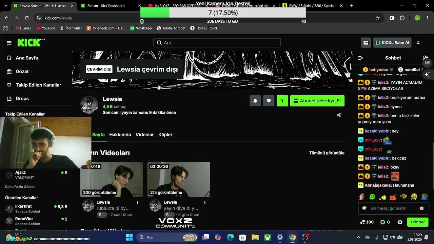Screen dimensions: 434x244
Task: Click the Gönder send button
Action: (x=418, y=222)
